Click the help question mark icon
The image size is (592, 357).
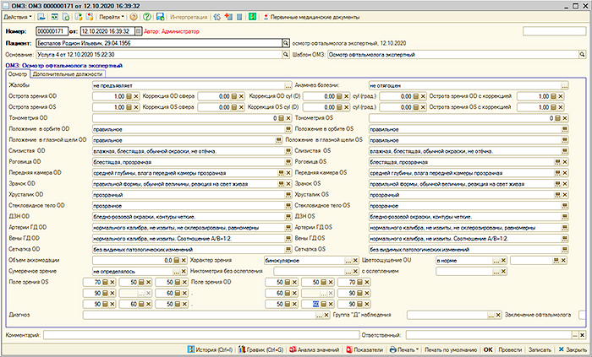tap(135, 17)
